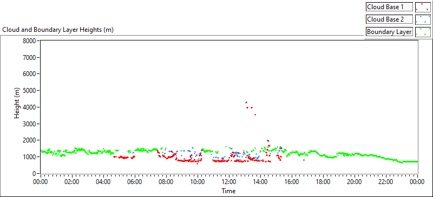This screenshot has height=197, width=433.
Task: Click the 5000 y-axis scale value
Action: click(29, 91)
